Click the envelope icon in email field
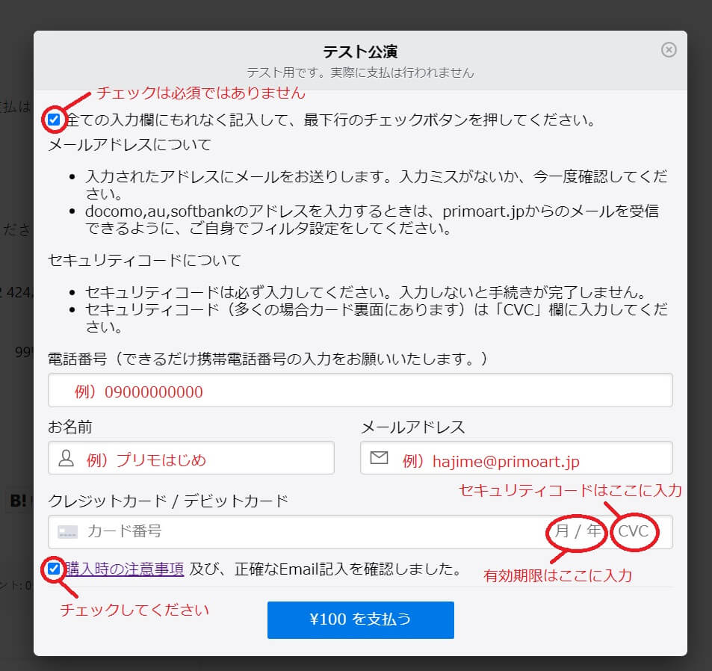Screen dimensions: 712x671 [379, 457]
